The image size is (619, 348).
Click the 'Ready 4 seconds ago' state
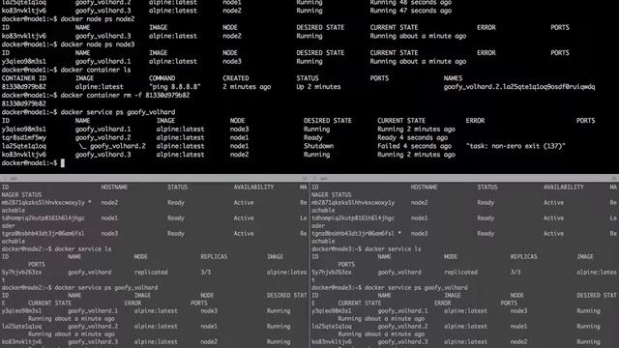point(412,137)
